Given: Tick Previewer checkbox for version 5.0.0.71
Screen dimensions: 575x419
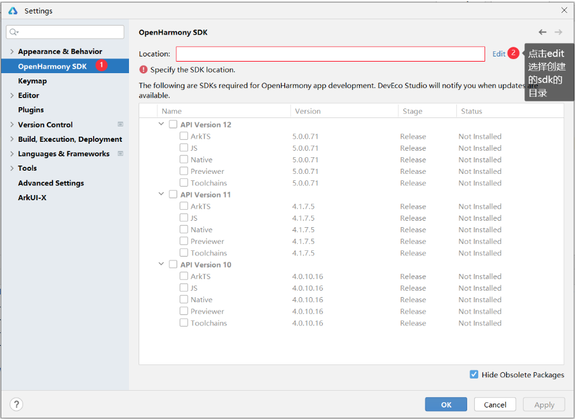Looking at the screenshot, I should [x=184, y=171].
